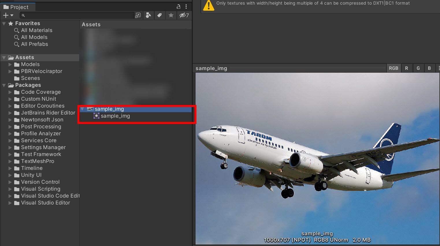440x246 pixels.
Task: Click the yellow compression warning icon
Action: [209, 5]
